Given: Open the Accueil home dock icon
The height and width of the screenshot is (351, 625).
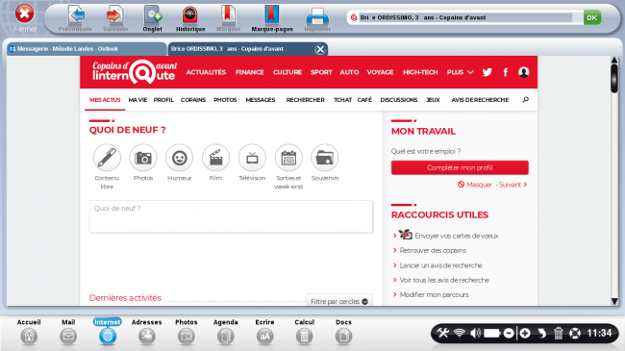Looking at the screenshot, I should point(29,337).
